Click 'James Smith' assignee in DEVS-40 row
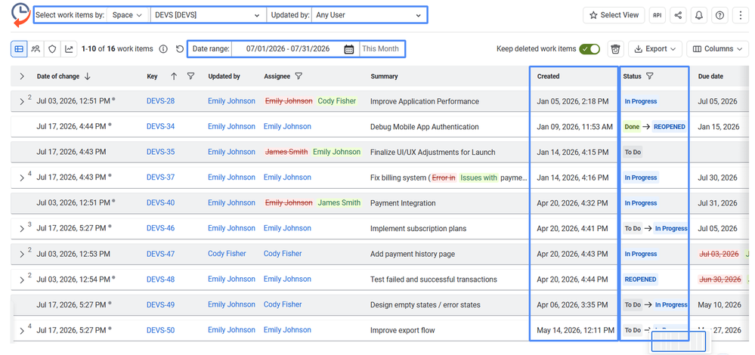 [339, 202]
